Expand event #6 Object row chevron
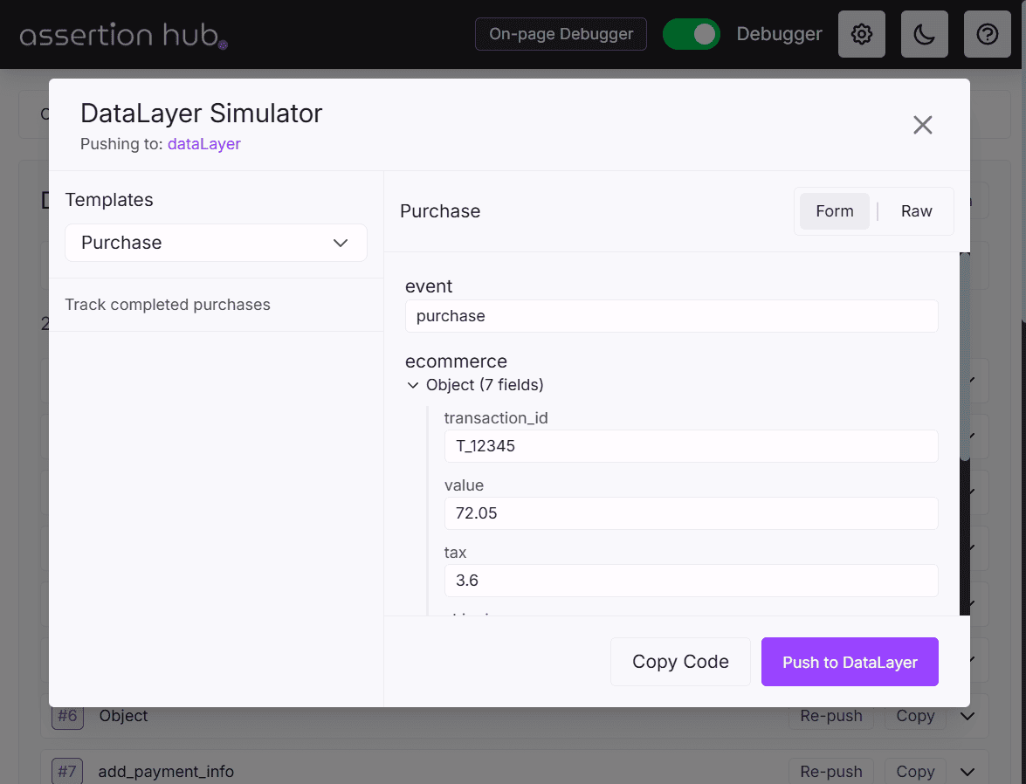Screen dimensions: 1026x784 click(967, 716)
